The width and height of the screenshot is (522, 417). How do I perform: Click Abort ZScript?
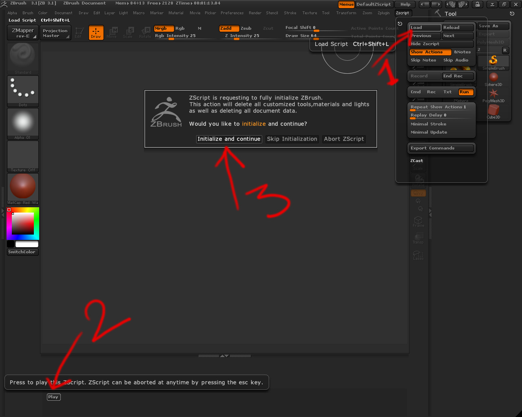(x=344, y=139)
